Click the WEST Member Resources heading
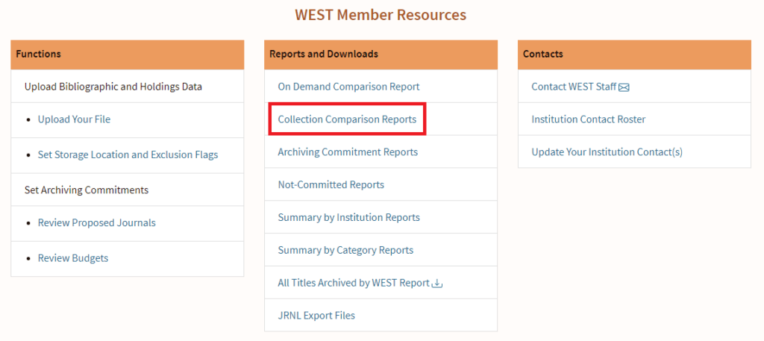 [x=381, y=15]
